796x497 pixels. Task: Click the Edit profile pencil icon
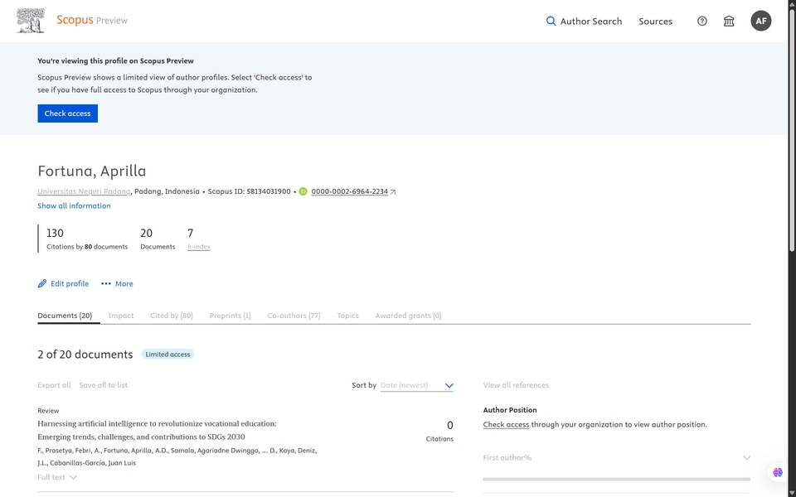click(42, 283)
